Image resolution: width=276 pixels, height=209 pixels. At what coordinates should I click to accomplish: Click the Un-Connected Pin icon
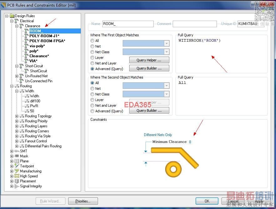pos(22,81)
